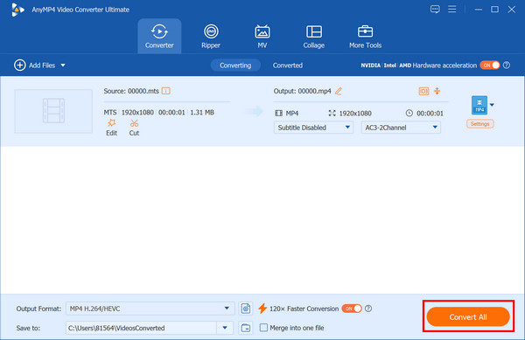Open the Edit tool for 00000.mts
The height and width of the screenshot is (340, 525).
pyautogui.click(x=111, y=128)
